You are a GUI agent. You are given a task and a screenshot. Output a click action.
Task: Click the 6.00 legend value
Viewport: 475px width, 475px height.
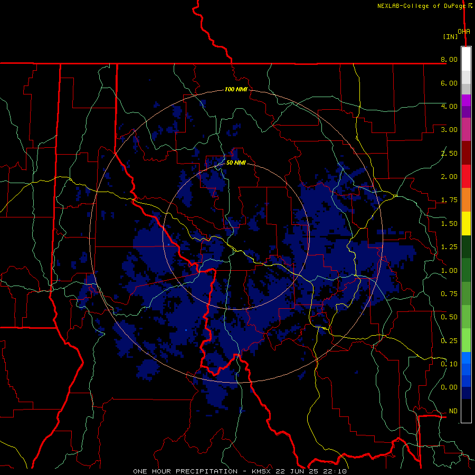coord(449,83)
